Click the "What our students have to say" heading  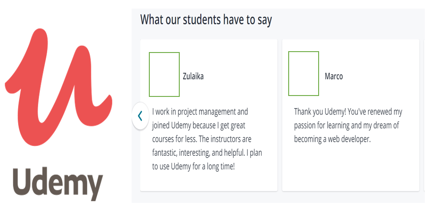206,20
